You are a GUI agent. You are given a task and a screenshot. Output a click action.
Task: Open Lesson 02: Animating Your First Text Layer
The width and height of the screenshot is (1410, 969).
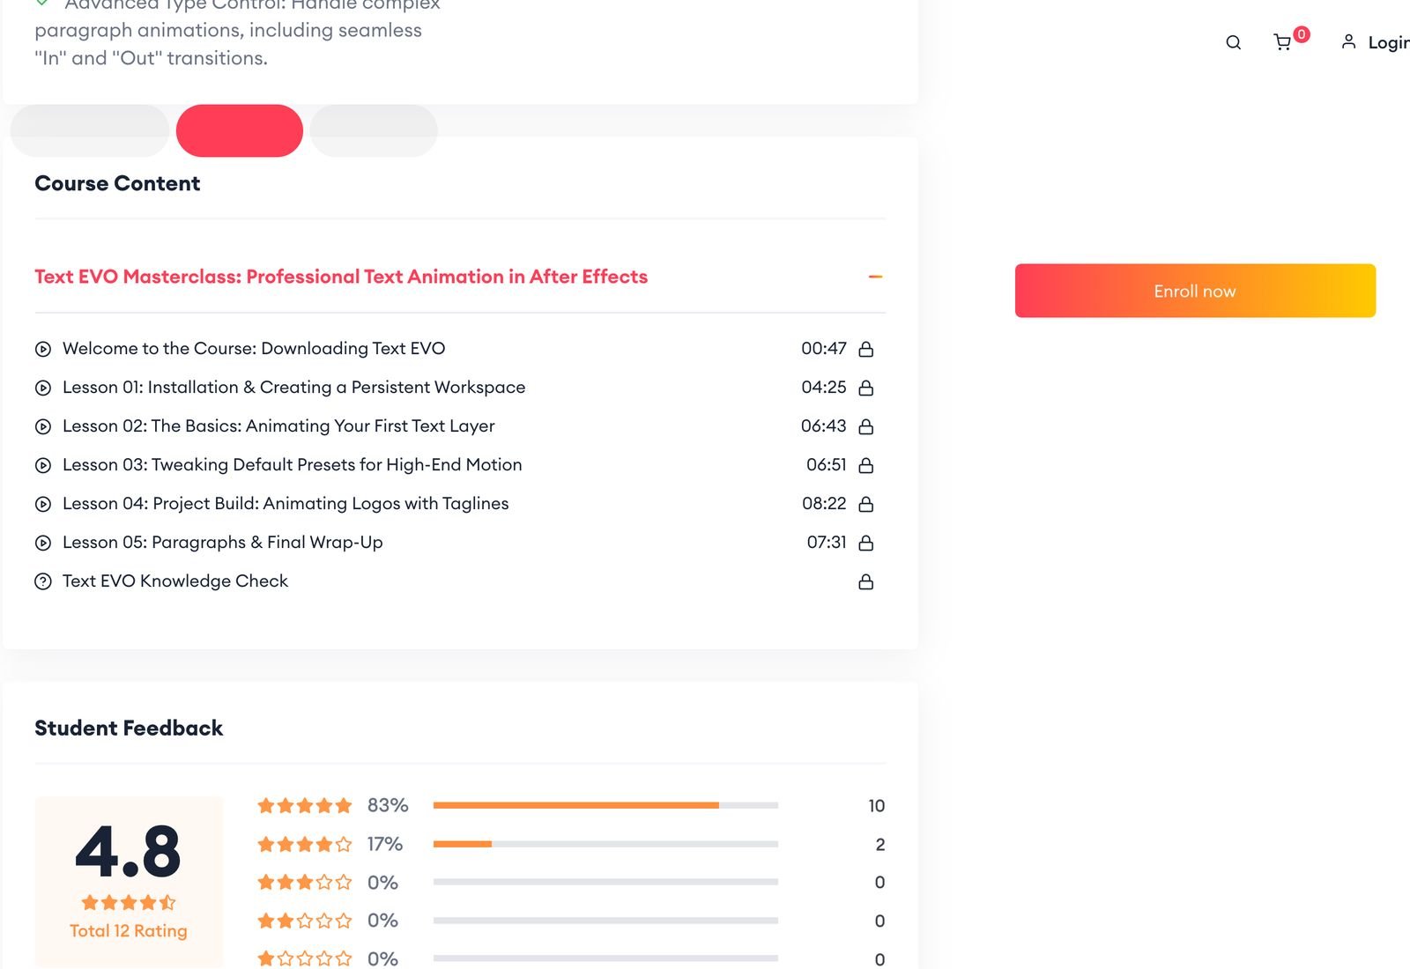278,425
